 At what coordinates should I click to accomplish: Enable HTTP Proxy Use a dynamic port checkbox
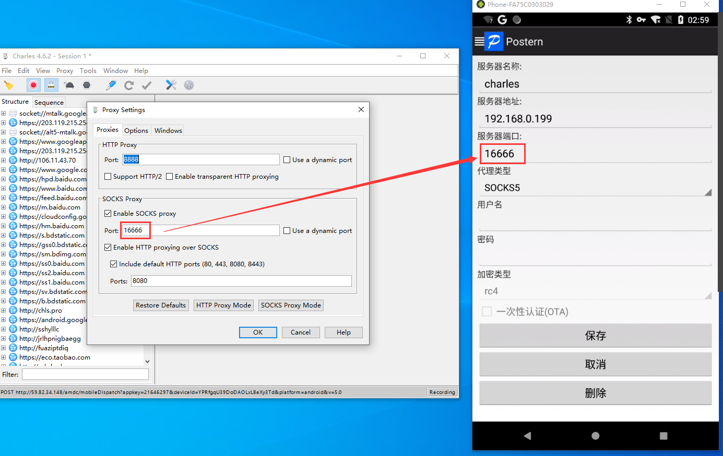(287, 160)
